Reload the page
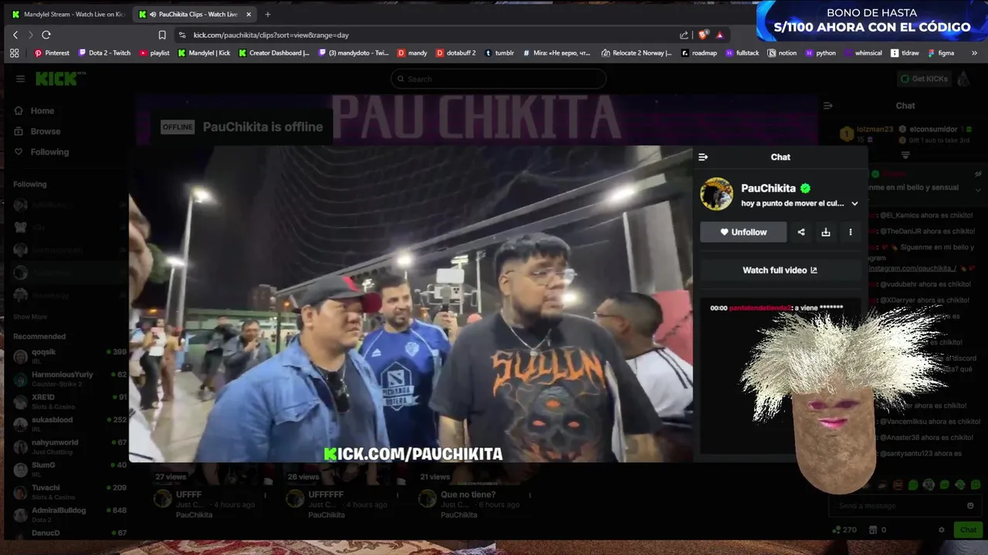Viewport: 988px width, 555px height. click(46, 35)
